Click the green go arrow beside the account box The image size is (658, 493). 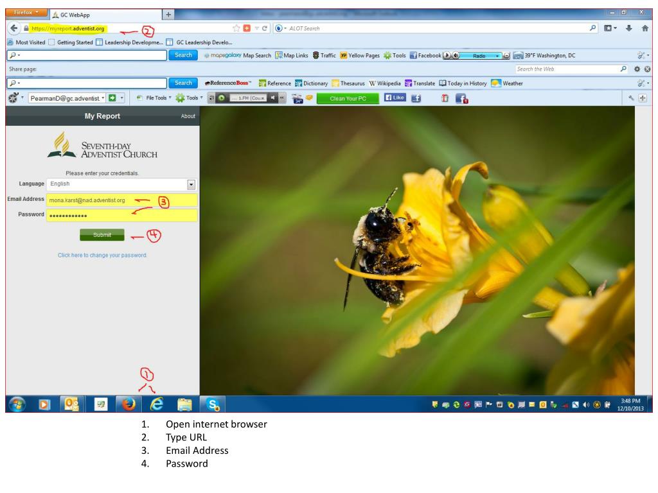(x=112, y=98)
